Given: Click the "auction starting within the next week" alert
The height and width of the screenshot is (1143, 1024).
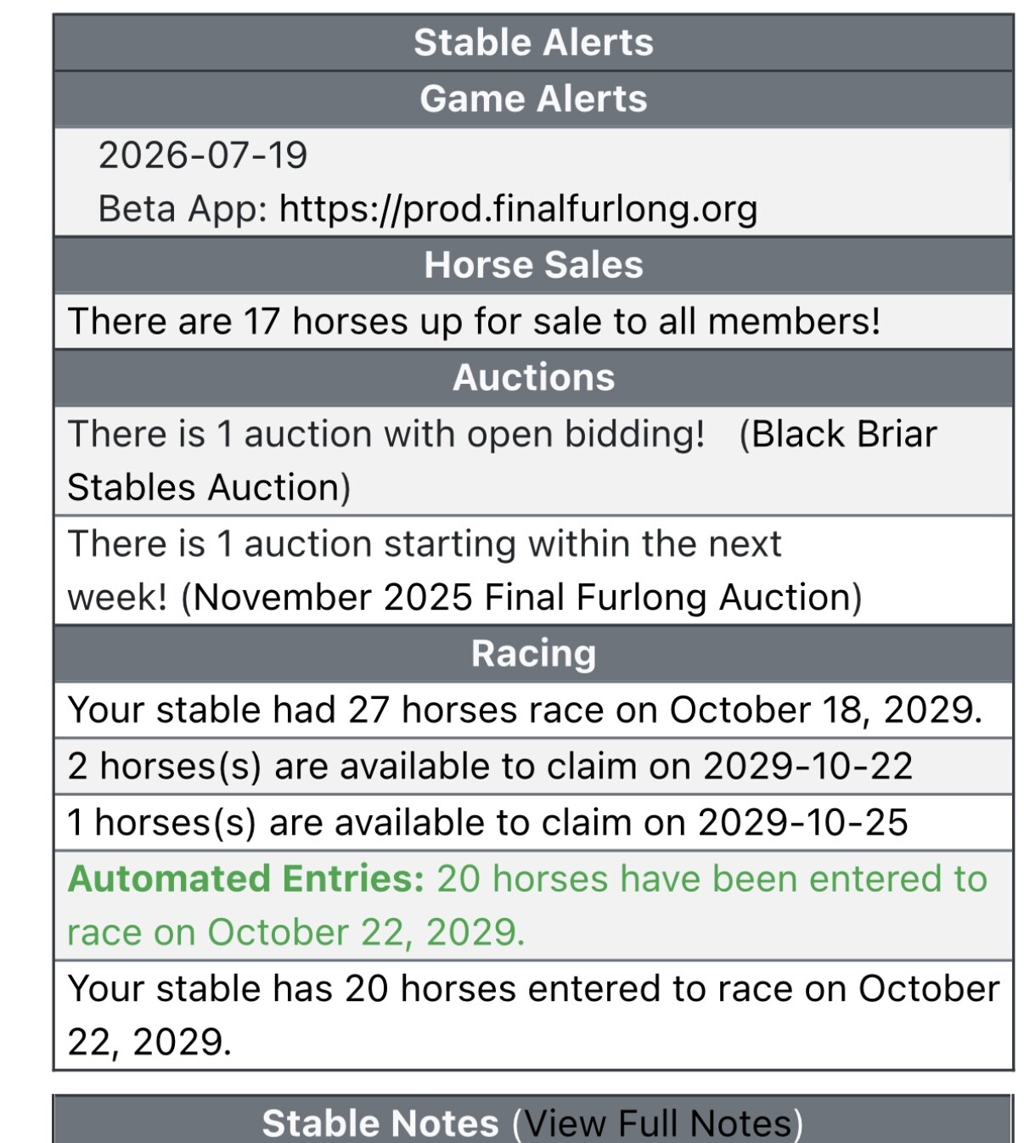Looking at the screenshot, I should [x=425, y=544].
